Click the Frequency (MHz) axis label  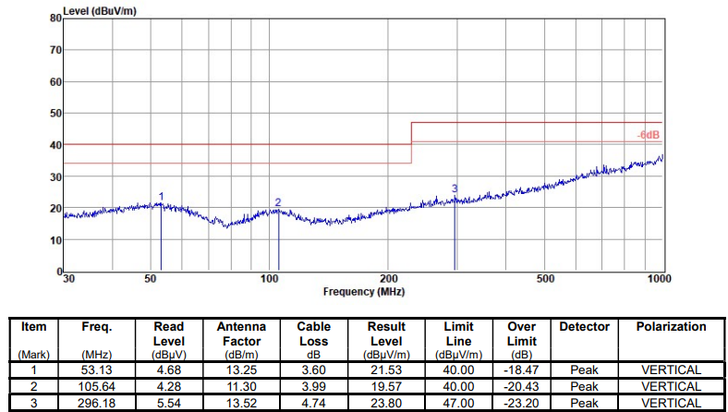[x=363, y=291]
